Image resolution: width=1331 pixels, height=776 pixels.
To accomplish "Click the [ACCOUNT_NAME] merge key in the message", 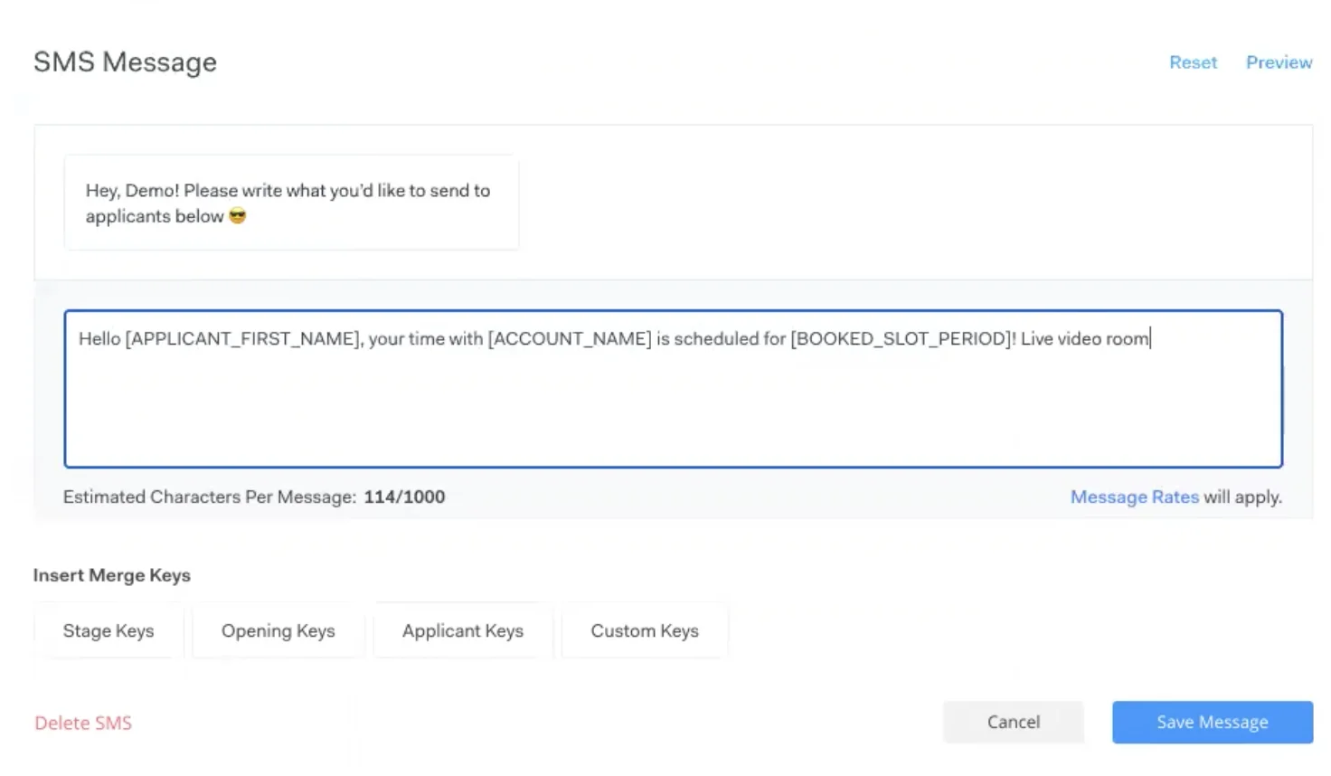I will pyautogui.click(x=570, y=339).
